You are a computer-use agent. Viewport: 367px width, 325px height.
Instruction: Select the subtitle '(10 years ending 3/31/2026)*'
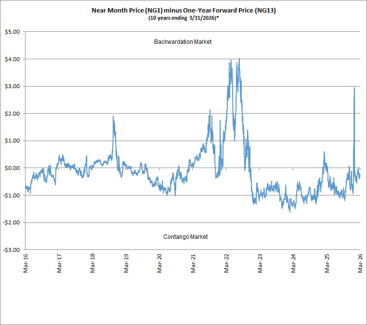tap(183, 18)
